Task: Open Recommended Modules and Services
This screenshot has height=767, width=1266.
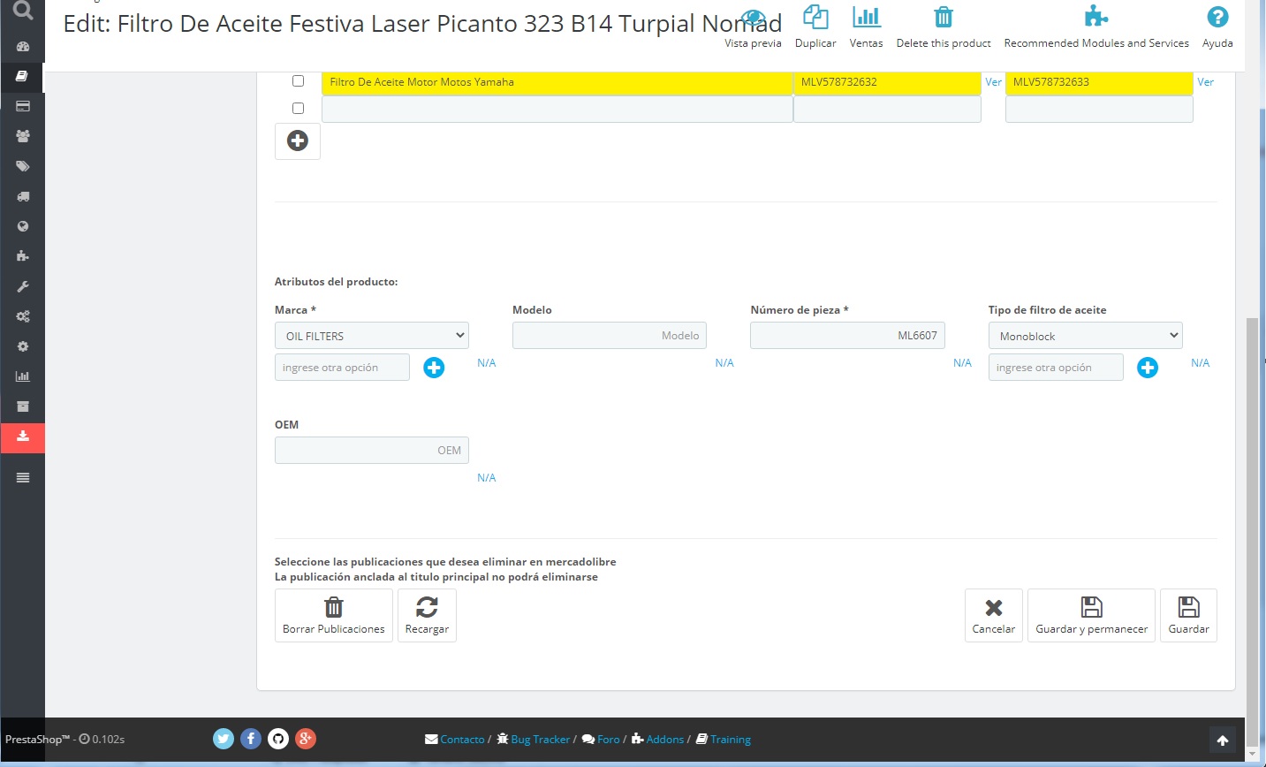Action: (1095, 18)
